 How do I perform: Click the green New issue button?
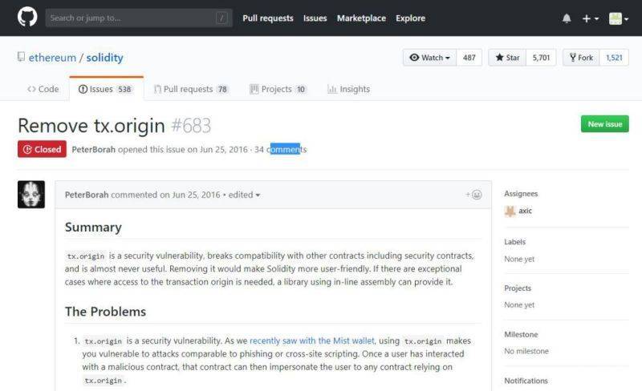(x=605, y=124)
